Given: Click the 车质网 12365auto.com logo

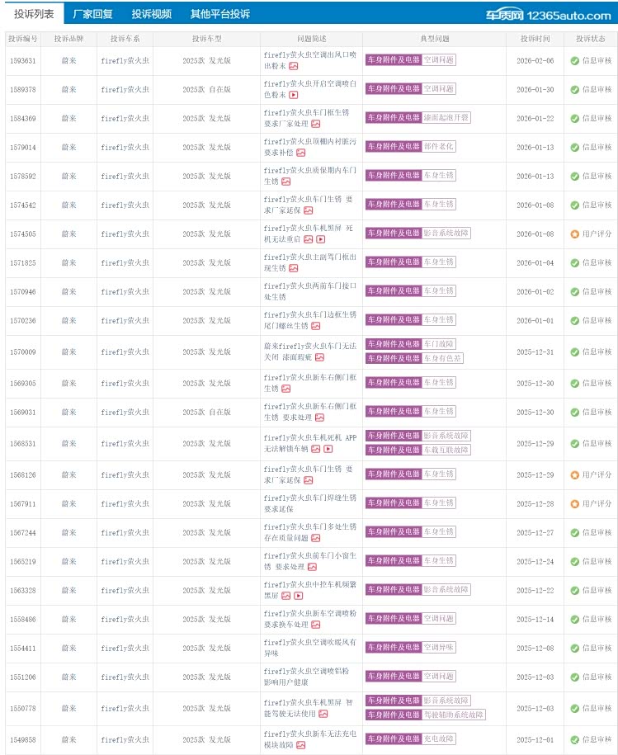Looking at the screenshot, I should pos(548,16).
